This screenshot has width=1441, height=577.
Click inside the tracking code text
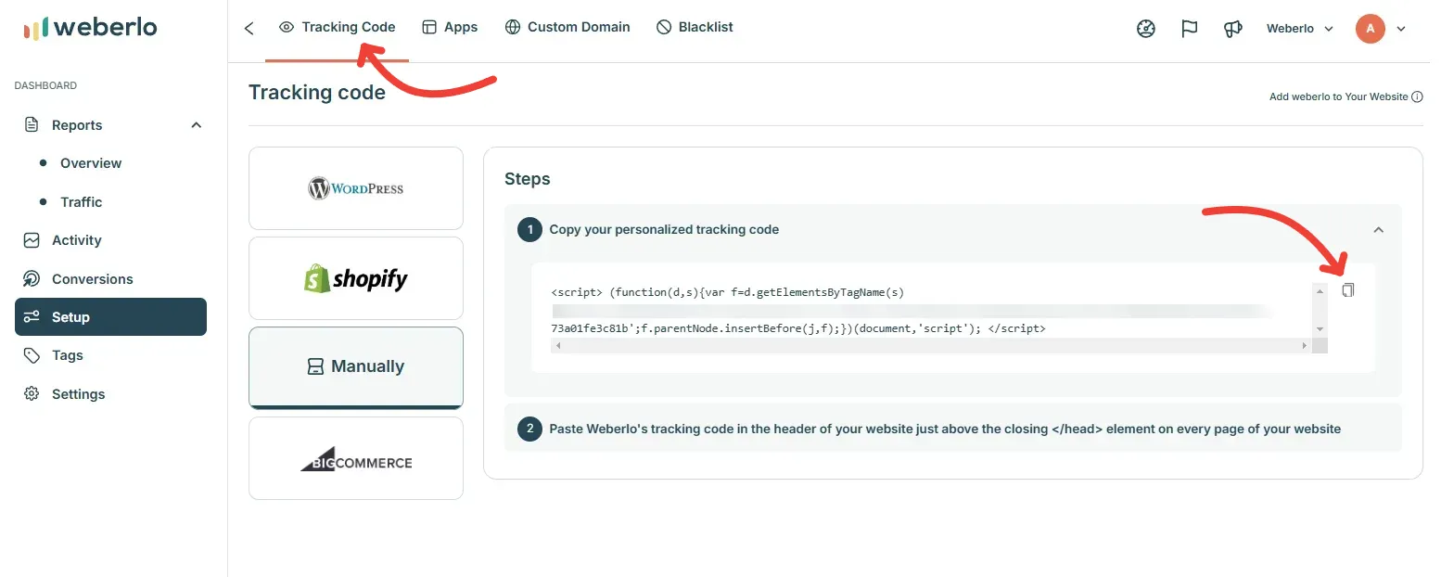tap(931, 311)
